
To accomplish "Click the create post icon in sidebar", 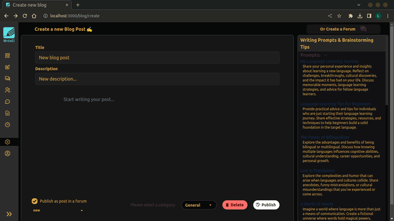I will point(7,67).
